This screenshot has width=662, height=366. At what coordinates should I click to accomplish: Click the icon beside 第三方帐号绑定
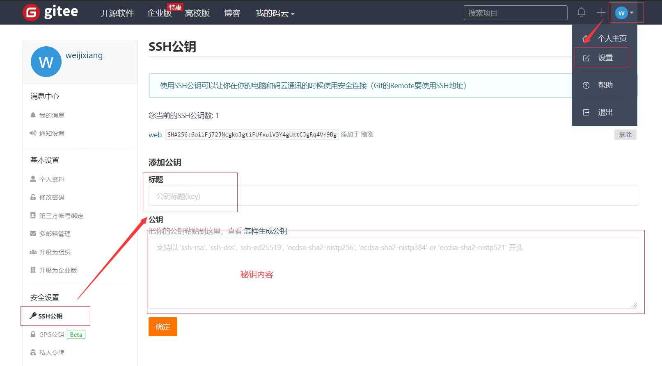click(x=33, y=215)
